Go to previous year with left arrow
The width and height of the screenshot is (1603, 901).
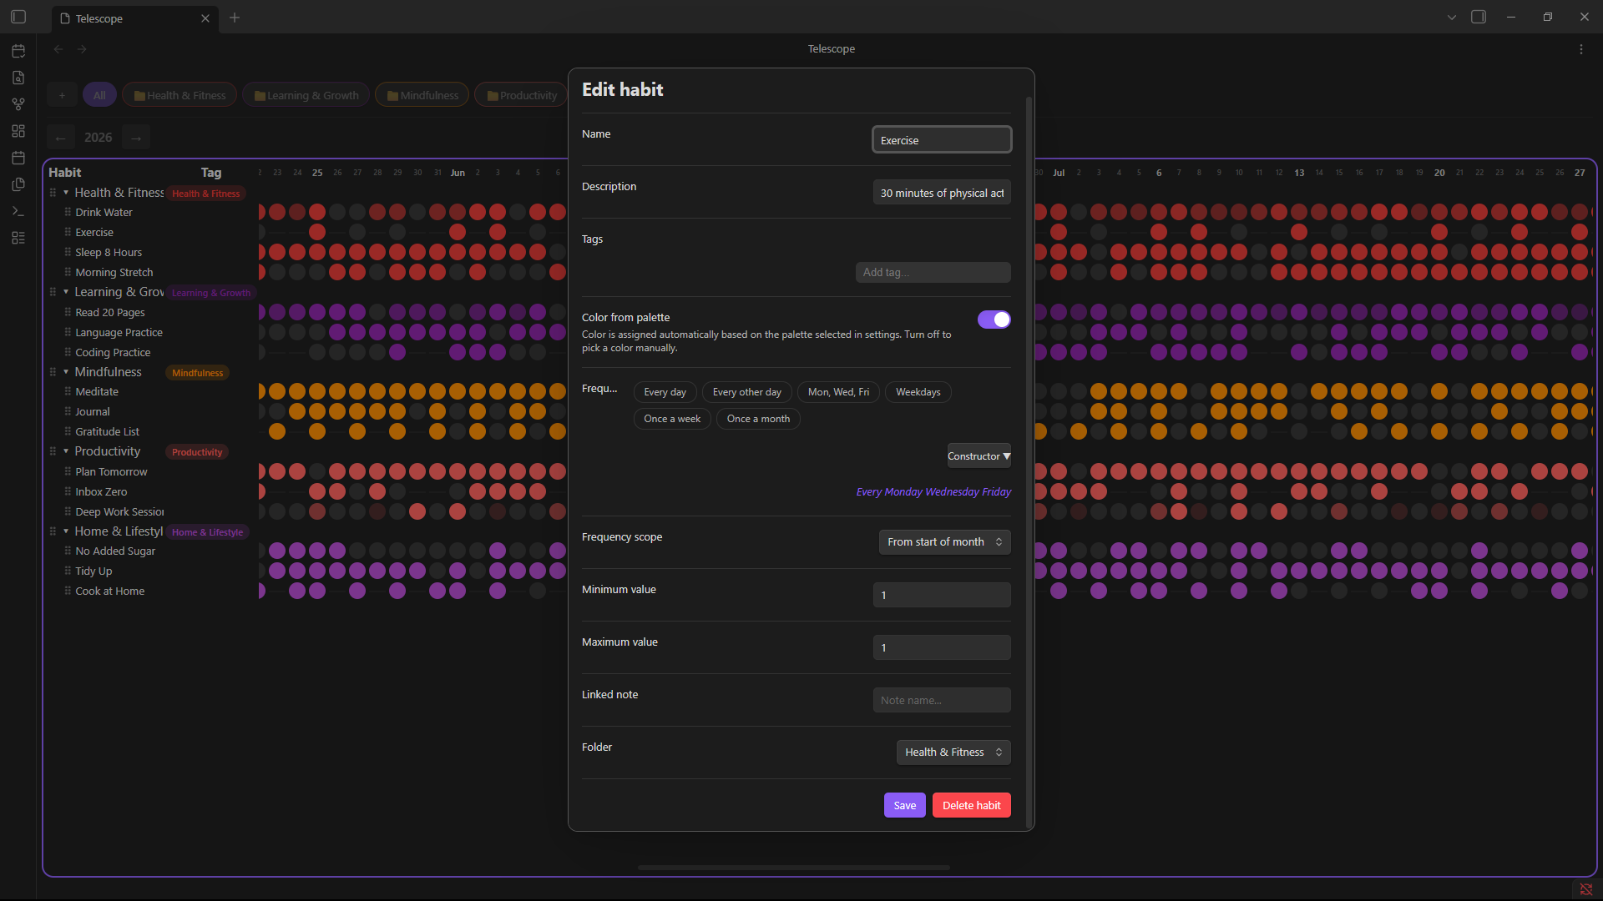point(61,138)
